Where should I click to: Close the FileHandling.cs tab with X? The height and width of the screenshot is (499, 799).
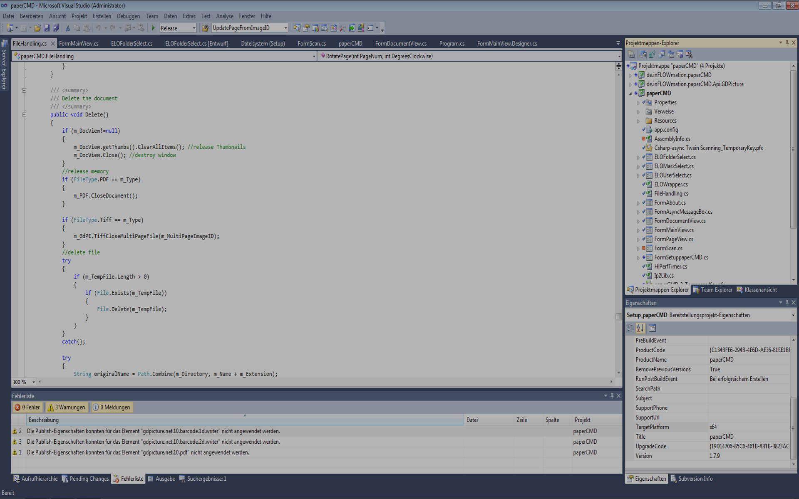coord(53,43)
